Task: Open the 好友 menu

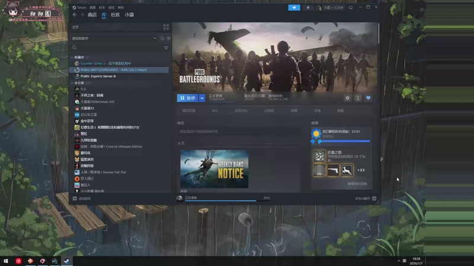Action: coord(102,8)
